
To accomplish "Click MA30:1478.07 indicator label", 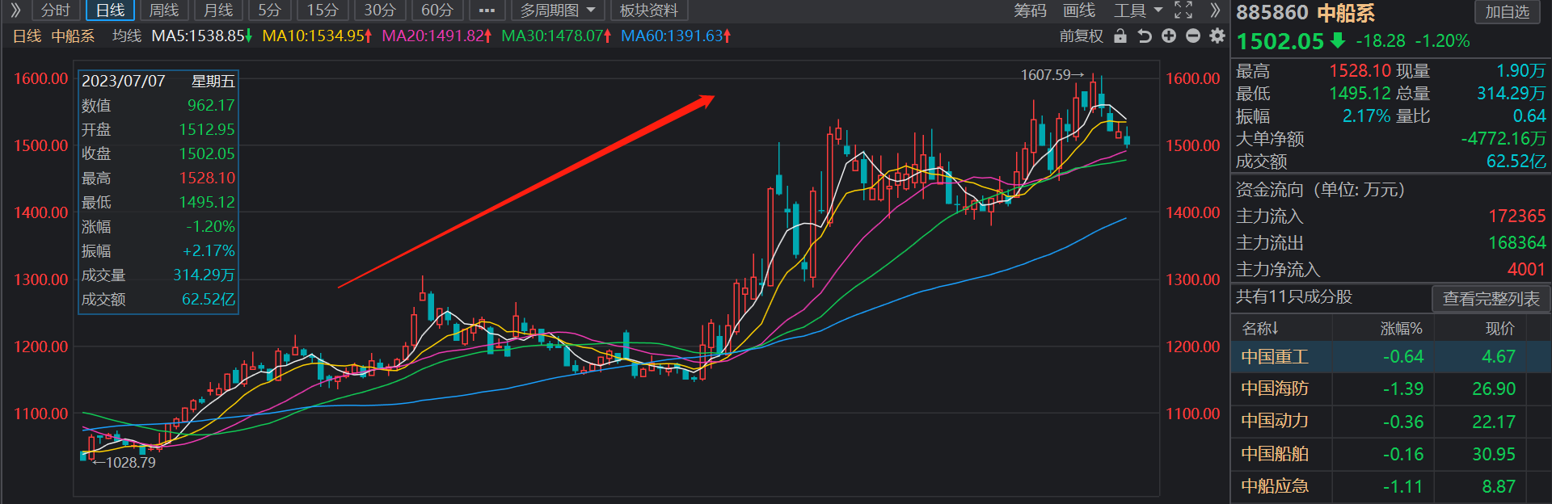I will click(556, 36).
